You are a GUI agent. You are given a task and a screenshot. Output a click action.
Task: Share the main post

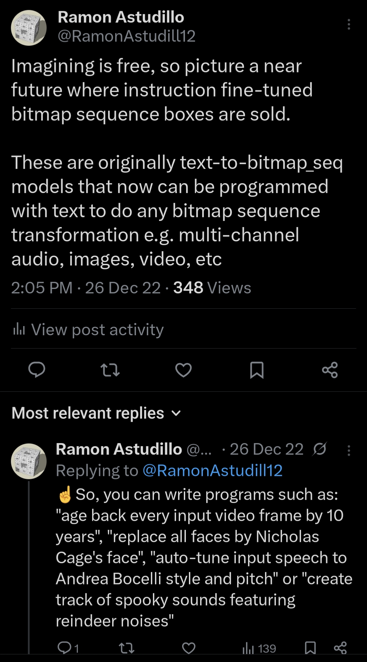point(330,370)
